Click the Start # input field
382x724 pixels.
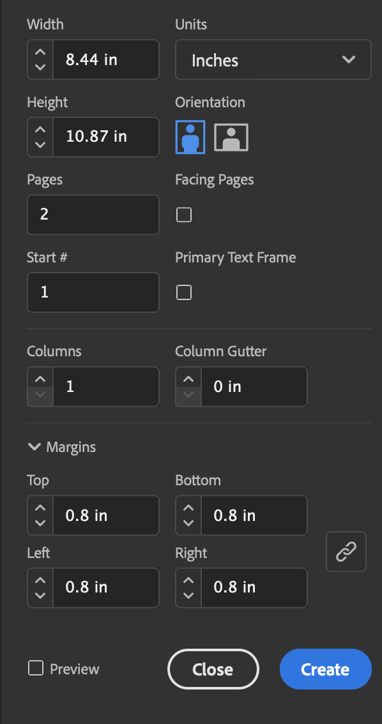pos(93,292)
